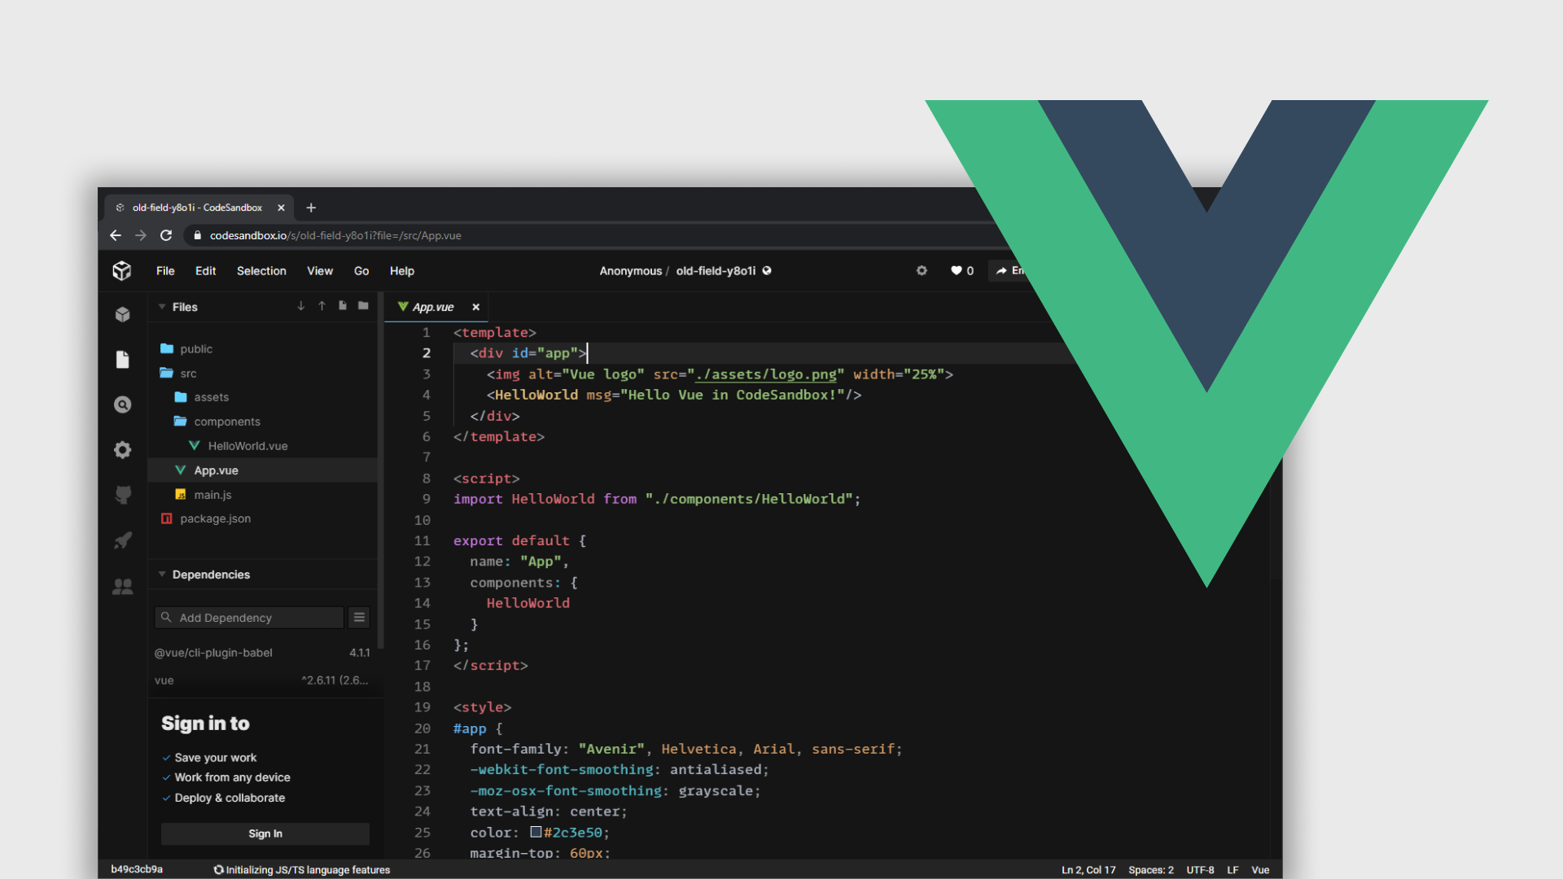This screenshot has height=879, width=1563.
Task: Open sandbox configuration with the gear icon
Action: point(922,270)
